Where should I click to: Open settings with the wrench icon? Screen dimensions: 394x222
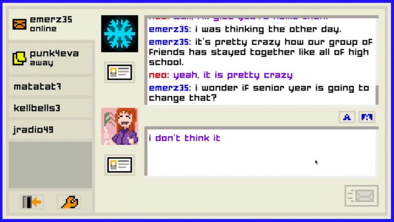tap(69, 202)
